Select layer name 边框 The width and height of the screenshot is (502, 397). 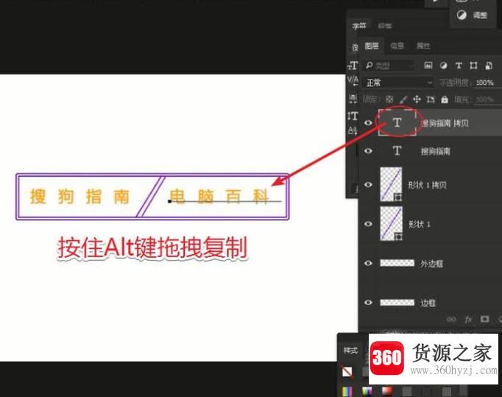click(428, 303)
